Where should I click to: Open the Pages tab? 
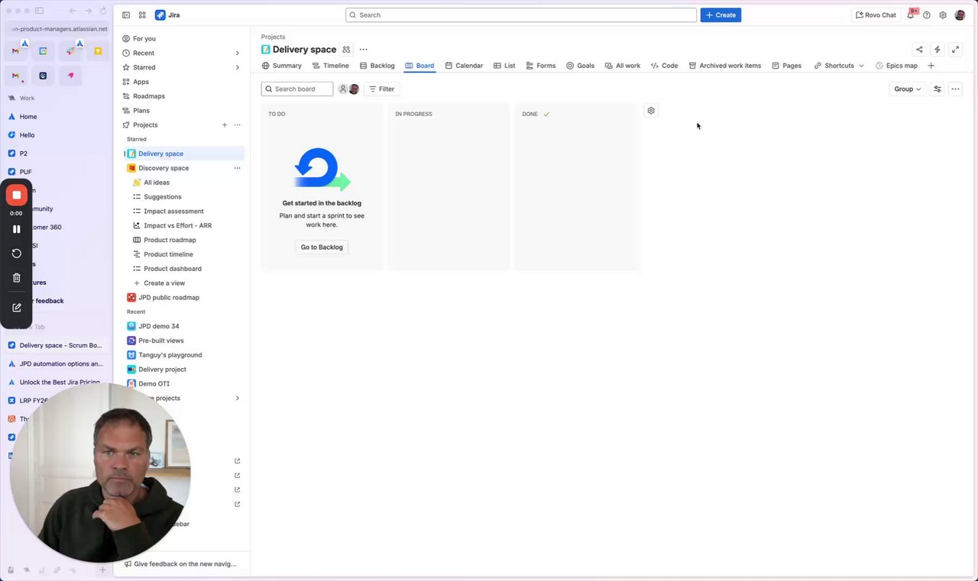[x=787, y=66]
